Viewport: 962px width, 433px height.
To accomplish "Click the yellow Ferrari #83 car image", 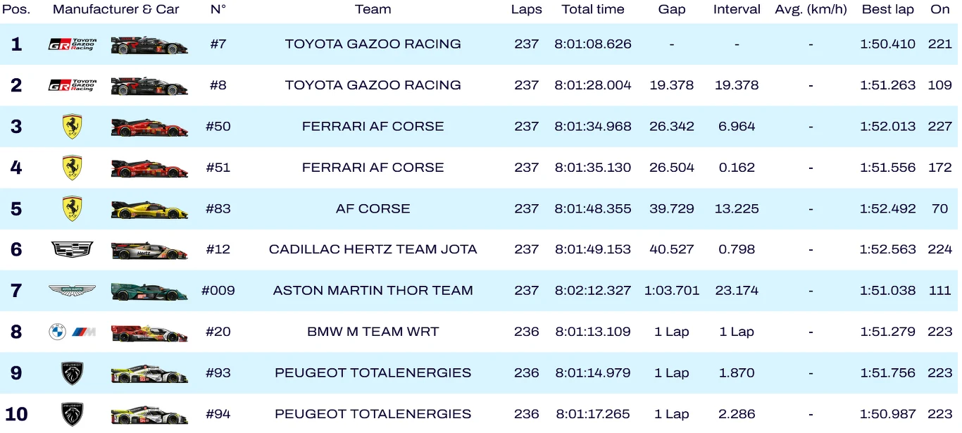I will [x=149, y=209].
